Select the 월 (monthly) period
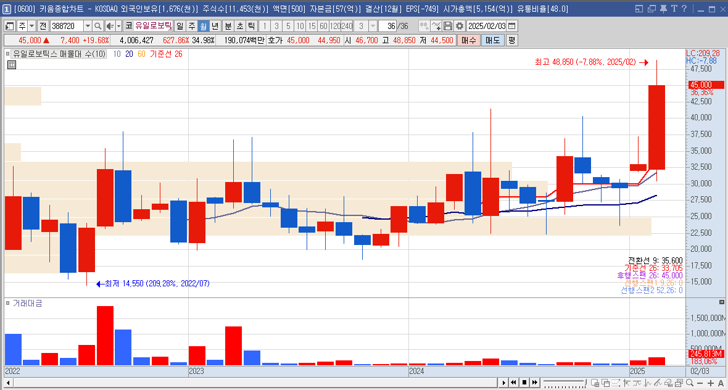This screenshot has height=390, width=728. [203, 26]
